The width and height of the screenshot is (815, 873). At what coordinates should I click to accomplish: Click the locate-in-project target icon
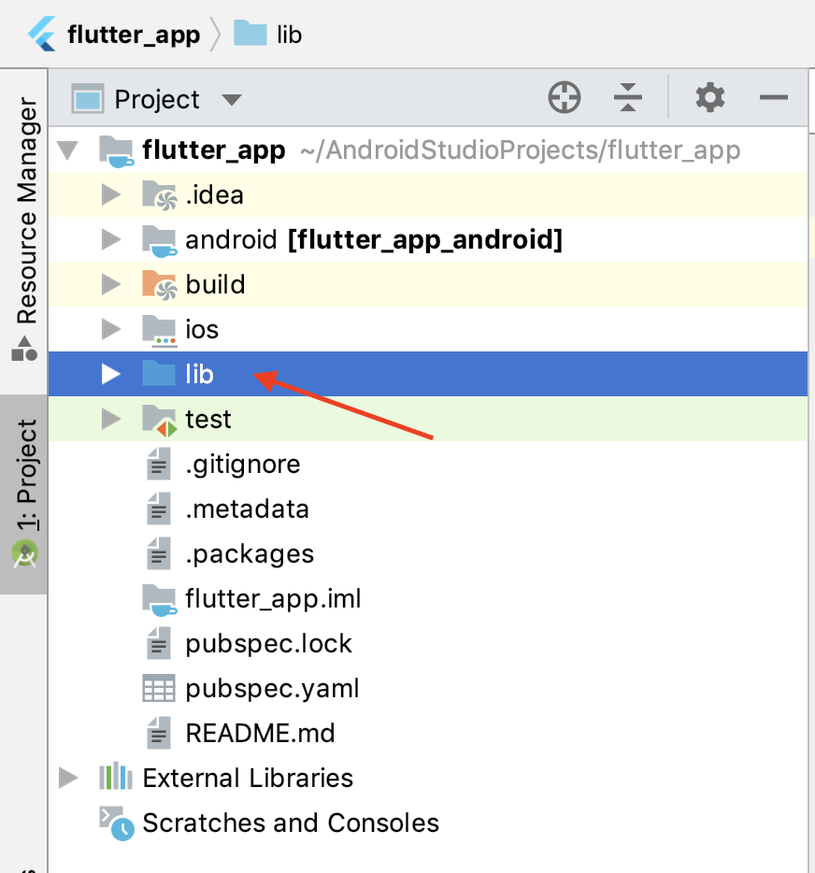click(564, 97)
